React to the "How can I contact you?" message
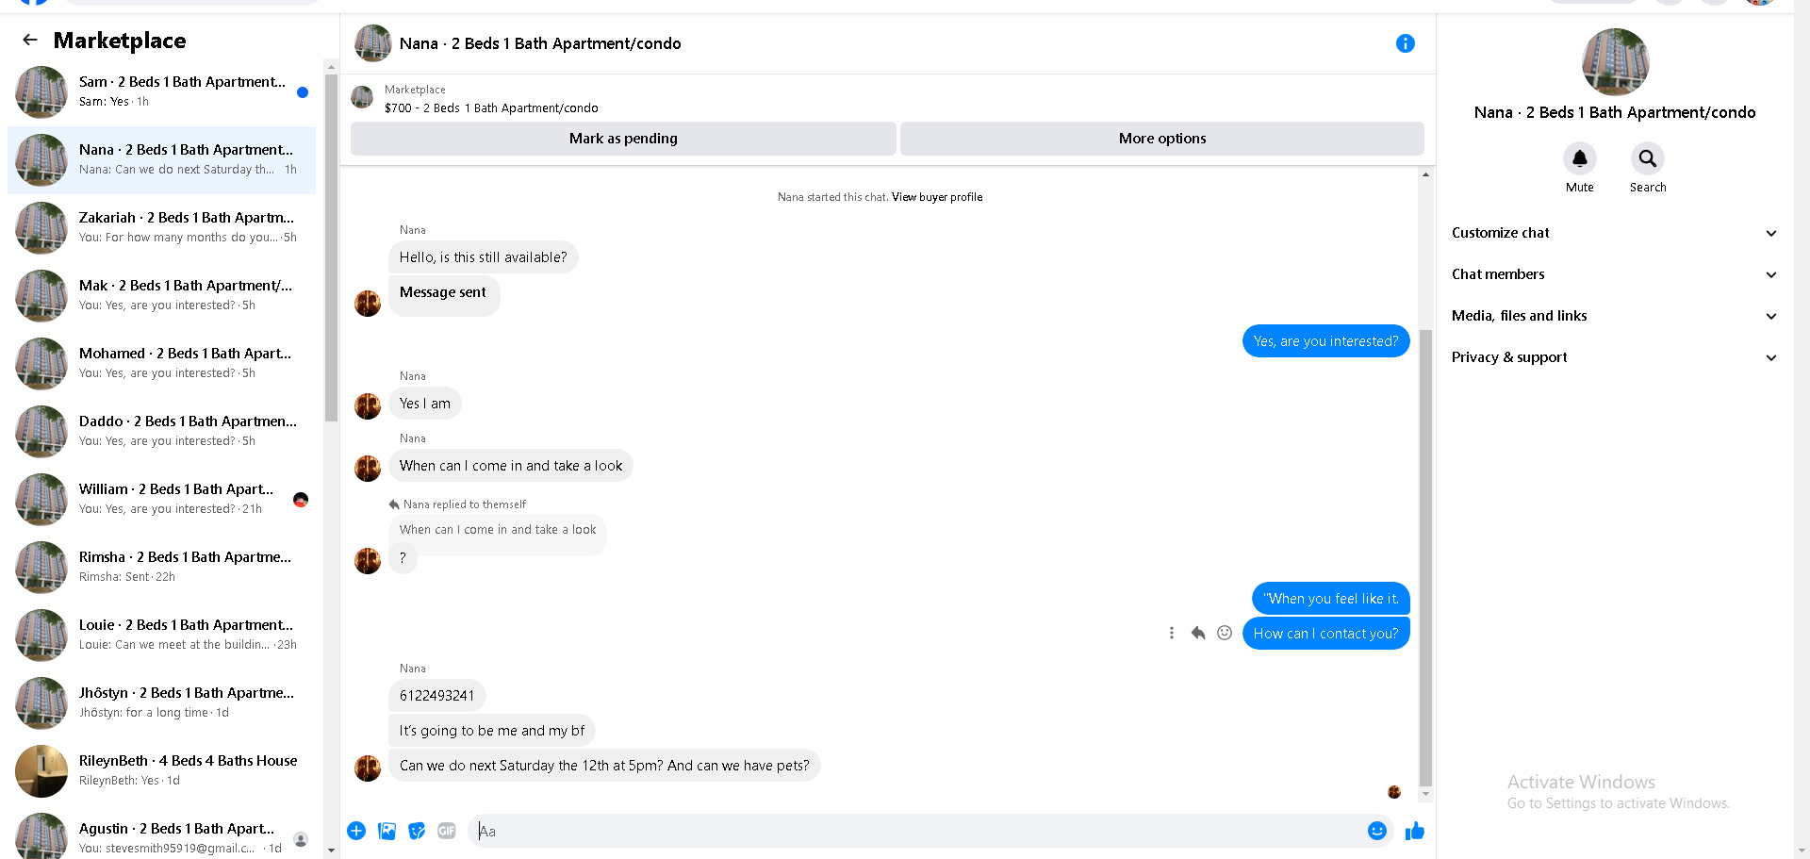This screenshot has height=859, width=1810. tap(1224, 633)
